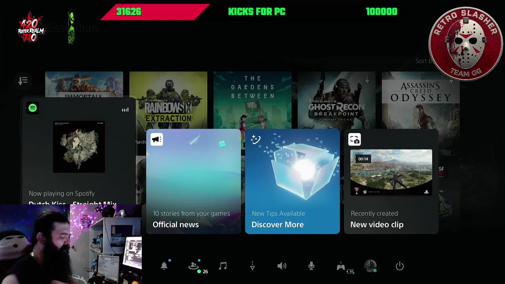Click the webcam feed overlay
505x284 pixels.
[x=71, y=244]
